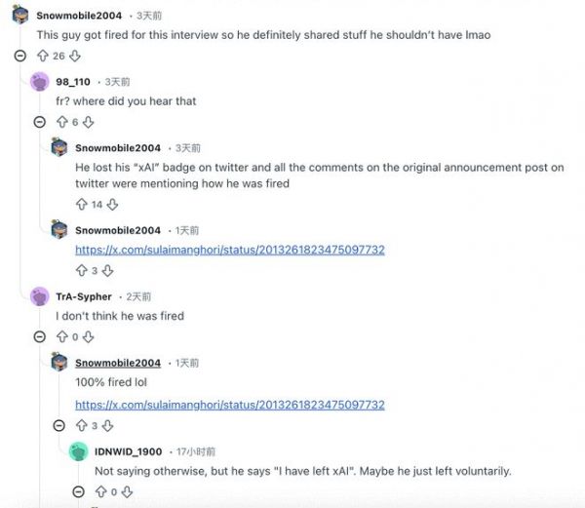Viewport: 585px width, 508px height.
Task: Collapse IDNWID_1900's comment
Action: [79, 492]
